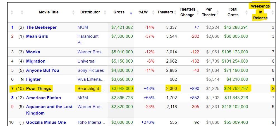Click the Toho International distributor link
Viewport: 280px width, 126px height.
(91, 122)
